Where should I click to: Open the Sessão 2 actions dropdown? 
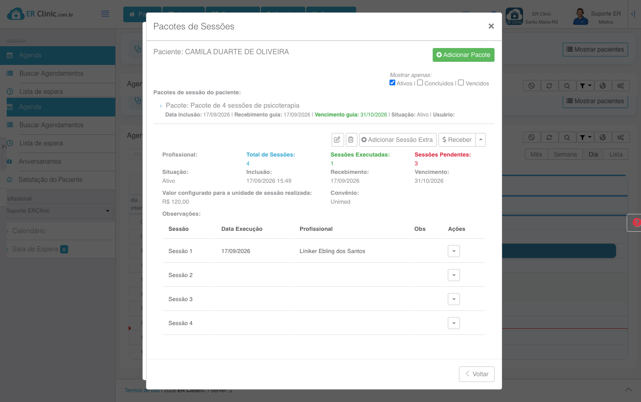(x=454, y=275)
